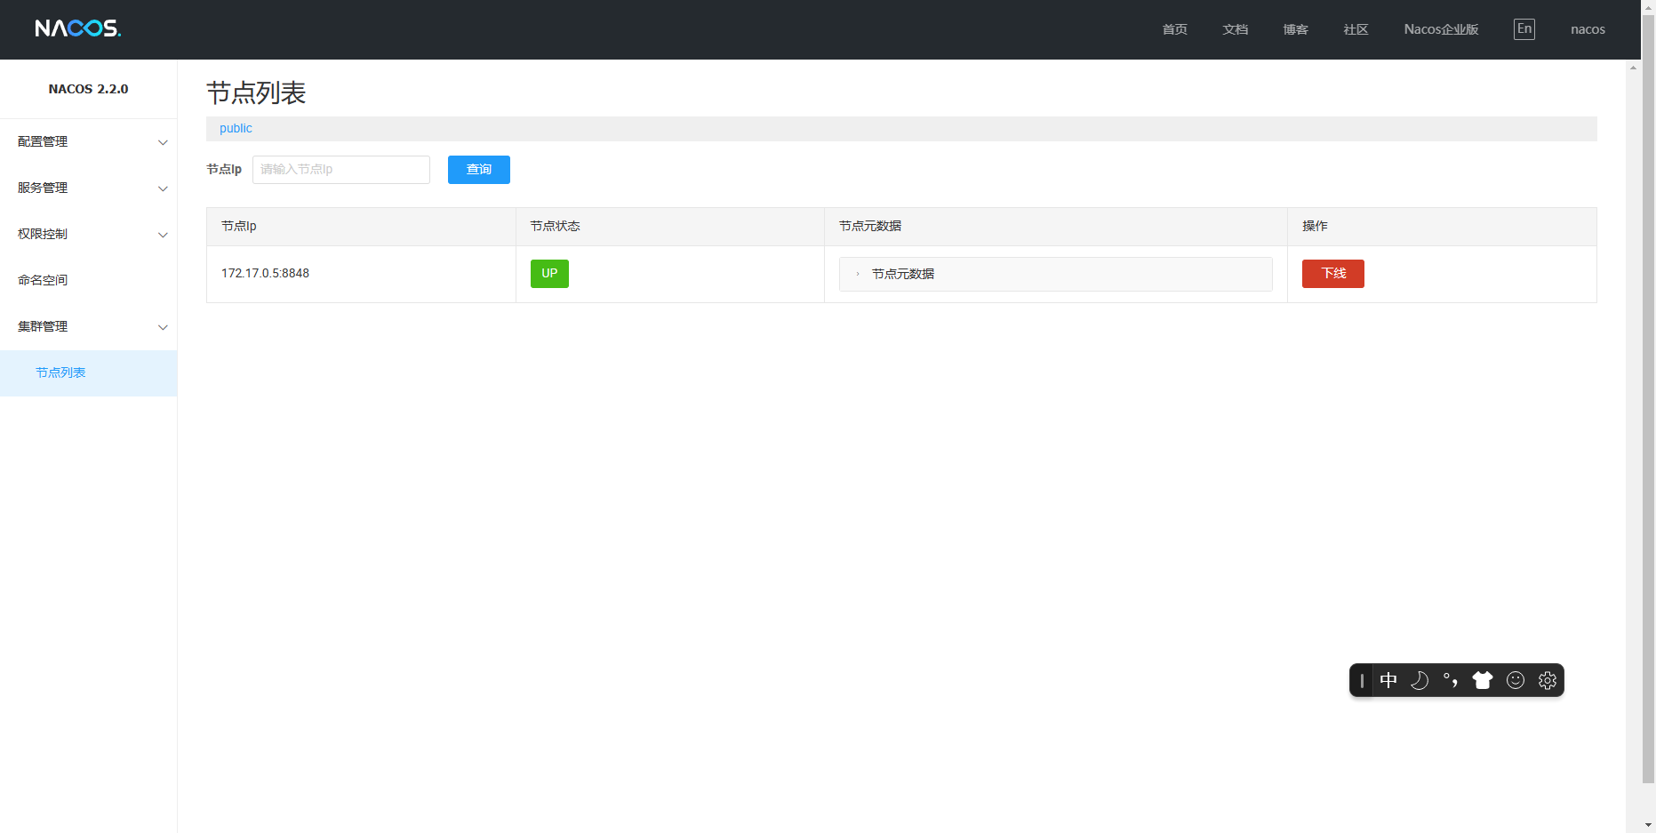Click the green UP status tag
Viewport: 1656px width, 833px height.
click(x=549, y=274)
